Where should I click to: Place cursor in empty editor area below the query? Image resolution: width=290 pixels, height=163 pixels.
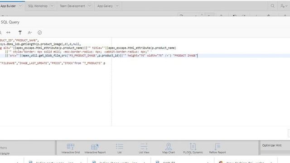pos(145,96)
